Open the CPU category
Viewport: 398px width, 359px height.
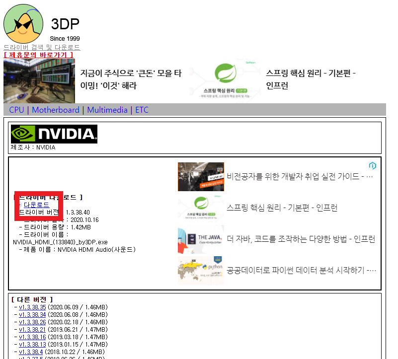pyautogui.click(x=16, y=110)
